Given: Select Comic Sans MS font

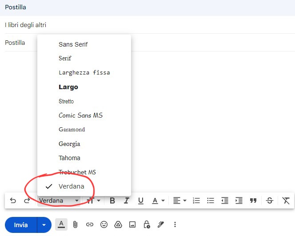Looking at the screenshot, I should pyautogui.click(x=80, y=115).
